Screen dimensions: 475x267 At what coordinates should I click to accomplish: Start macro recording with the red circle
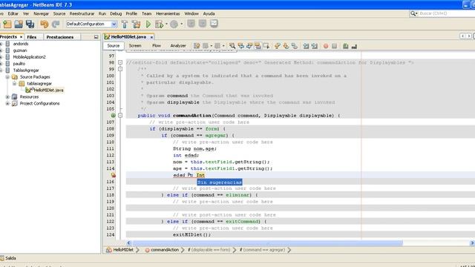[326, 46]
